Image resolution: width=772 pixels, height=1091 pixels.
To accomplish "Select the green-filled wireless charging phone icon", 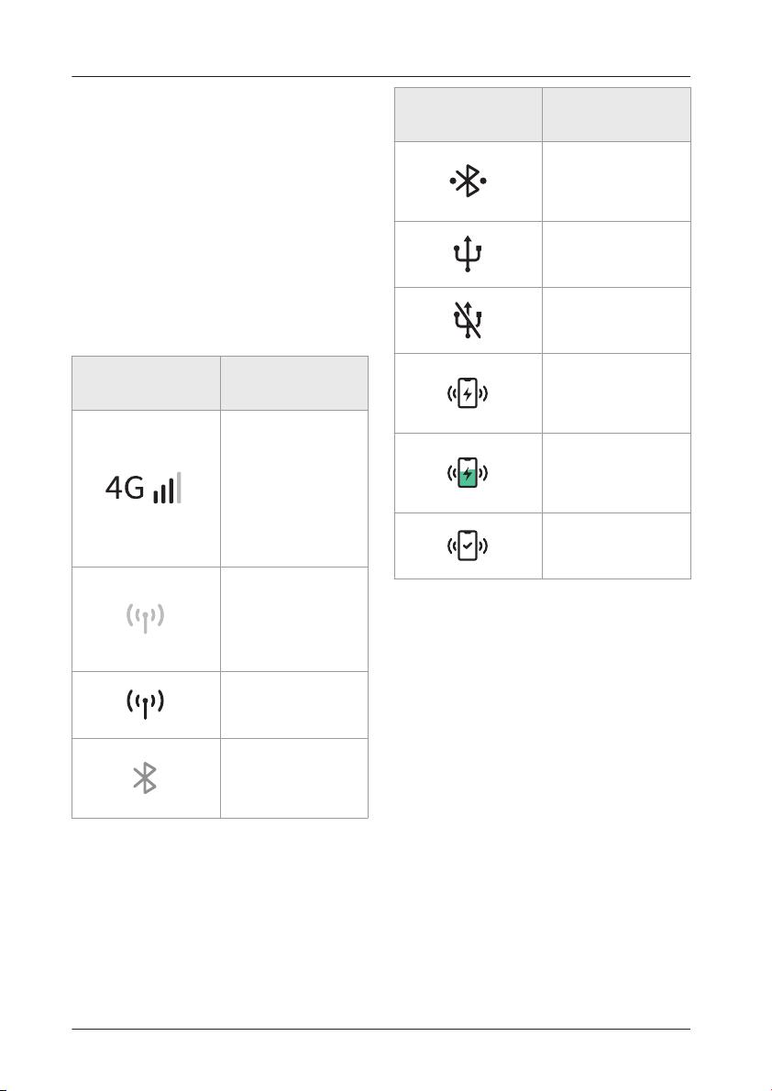I will tap(468, 473).
